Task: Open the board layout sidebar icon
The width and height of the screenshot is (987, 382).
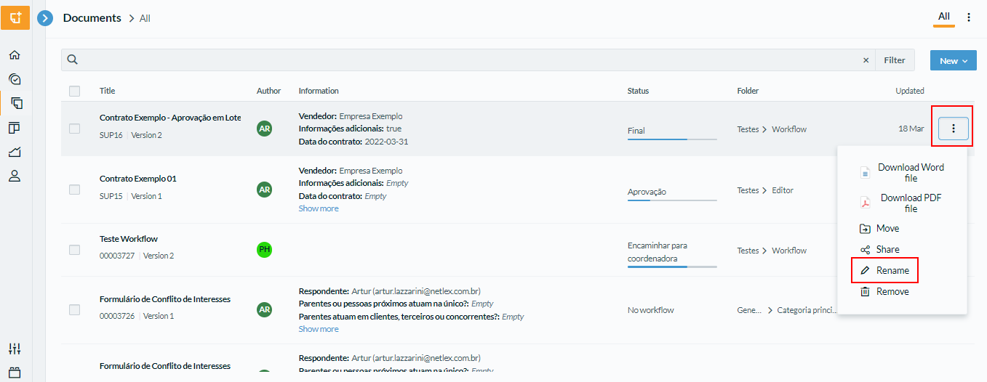Action: click(x=15, y=128)
